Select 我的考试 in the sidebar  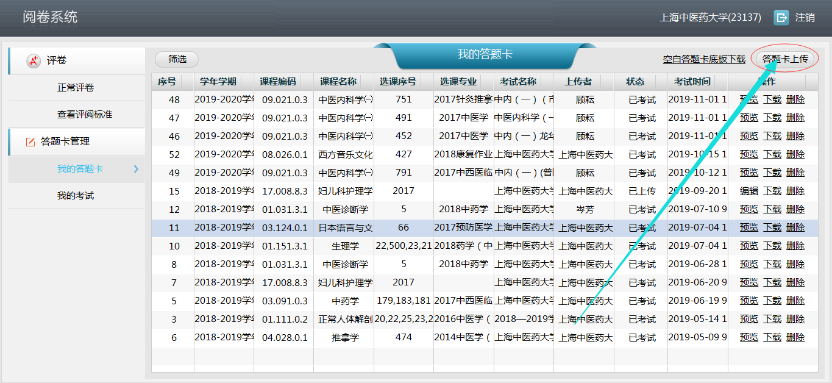coord(76,196)
